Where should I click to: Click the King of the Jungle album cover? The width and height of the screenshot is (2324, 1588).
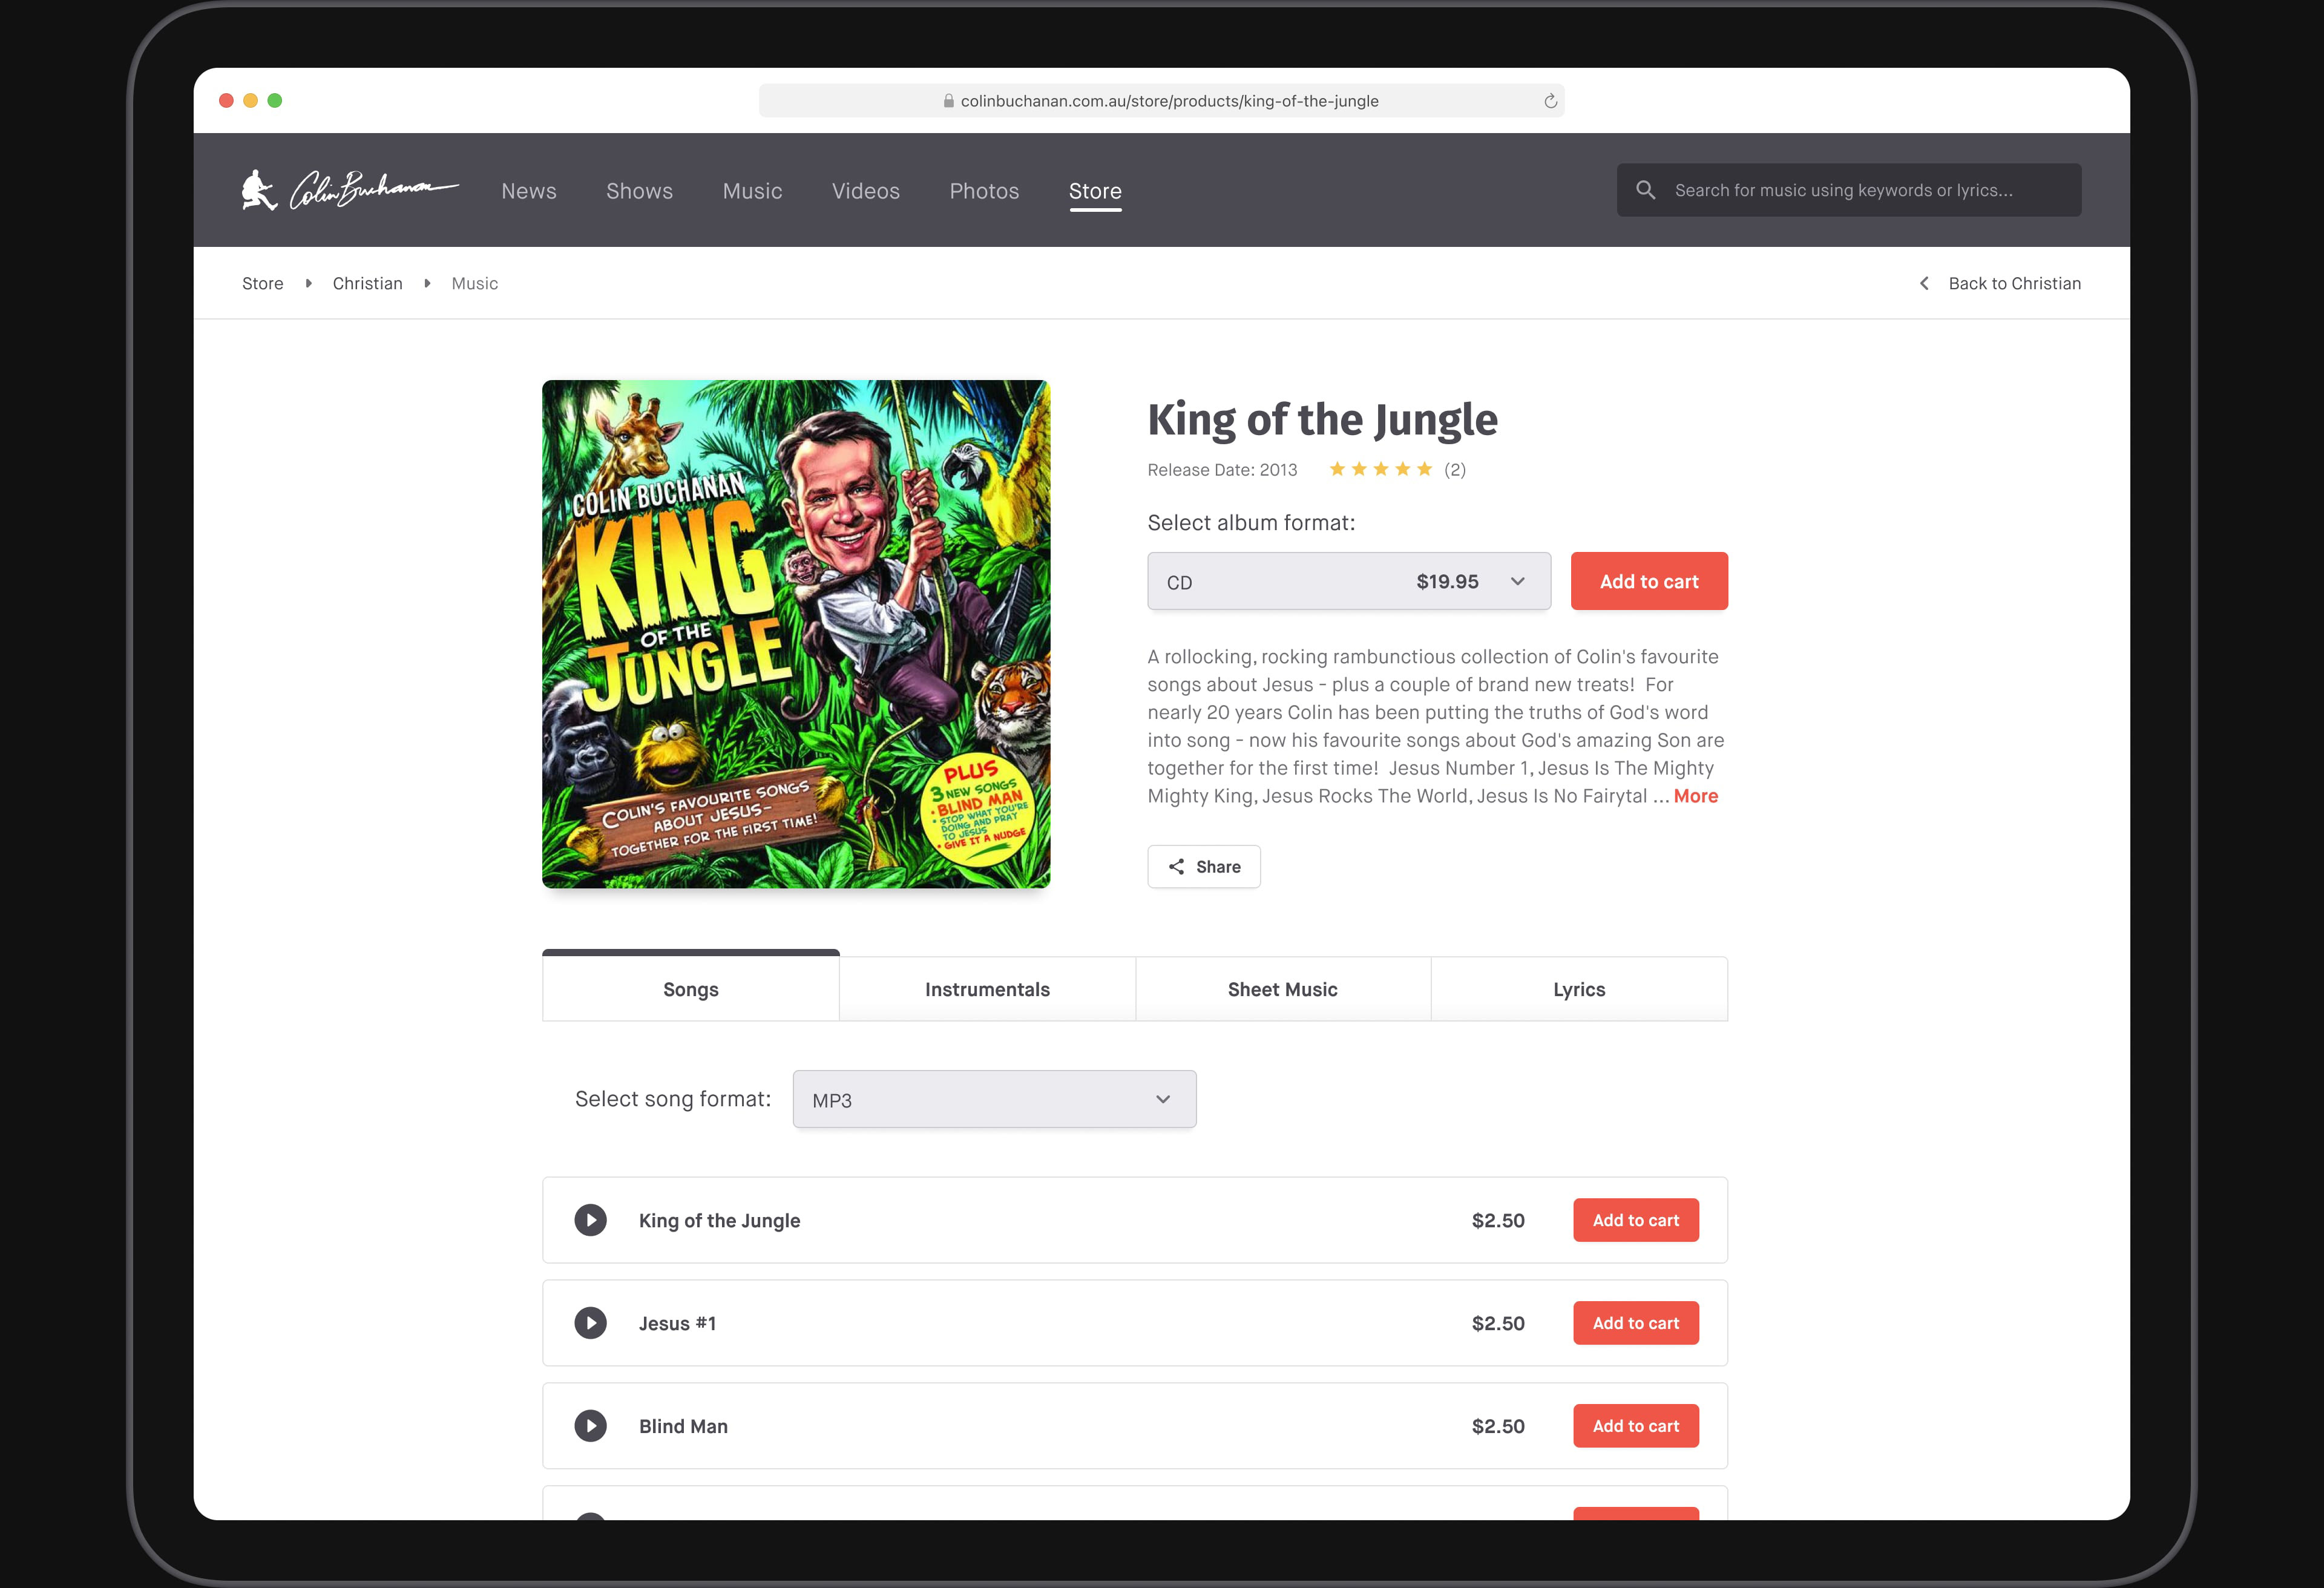(x=796, y=634)
